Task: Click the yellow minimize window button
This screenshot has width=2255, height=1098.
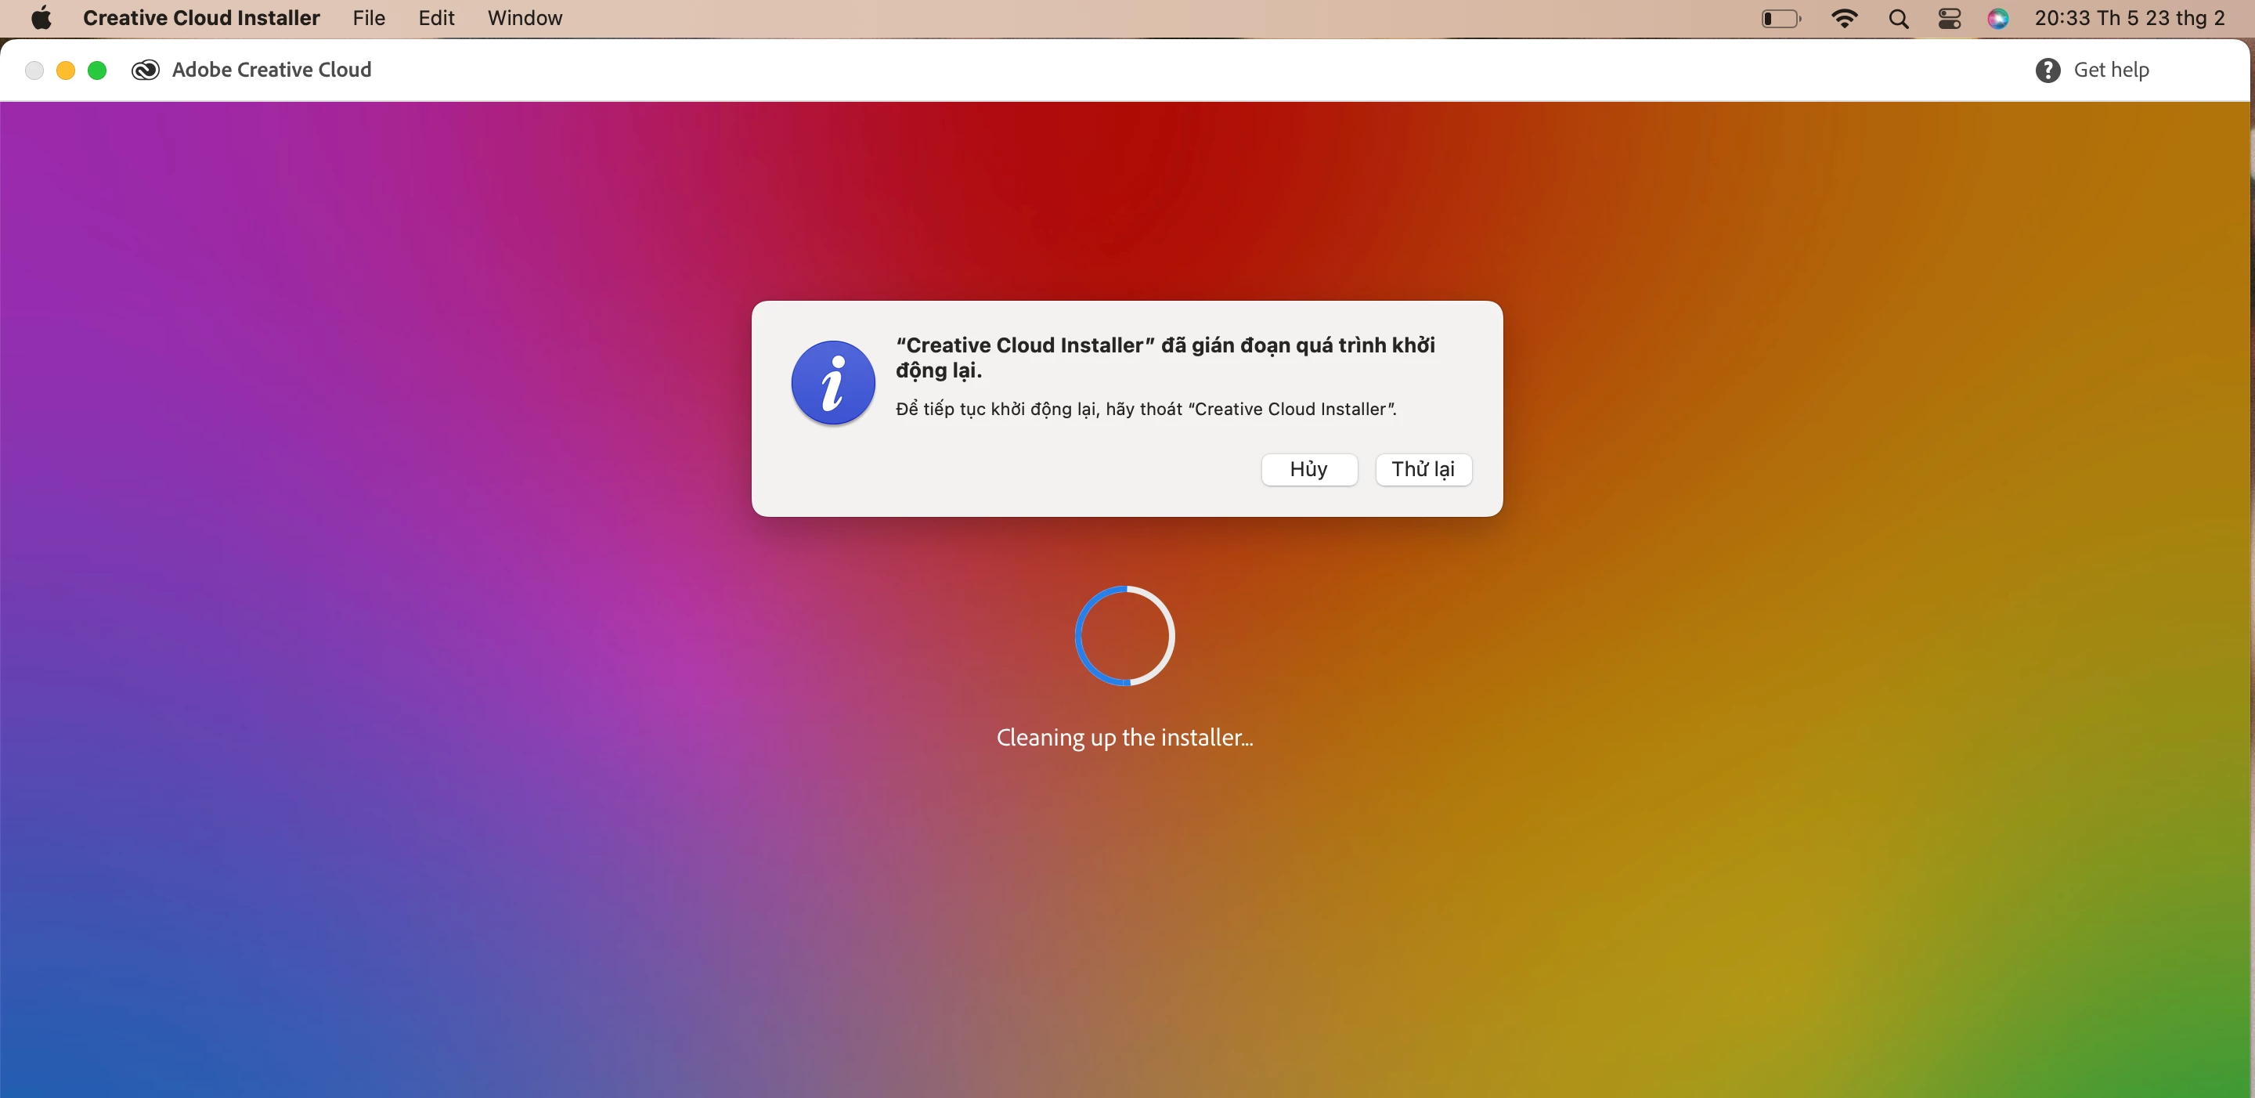Action: pos(66,70)
